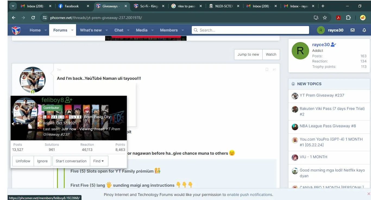Bookmark post #1 with the bookmark icon

click(267, 70)
